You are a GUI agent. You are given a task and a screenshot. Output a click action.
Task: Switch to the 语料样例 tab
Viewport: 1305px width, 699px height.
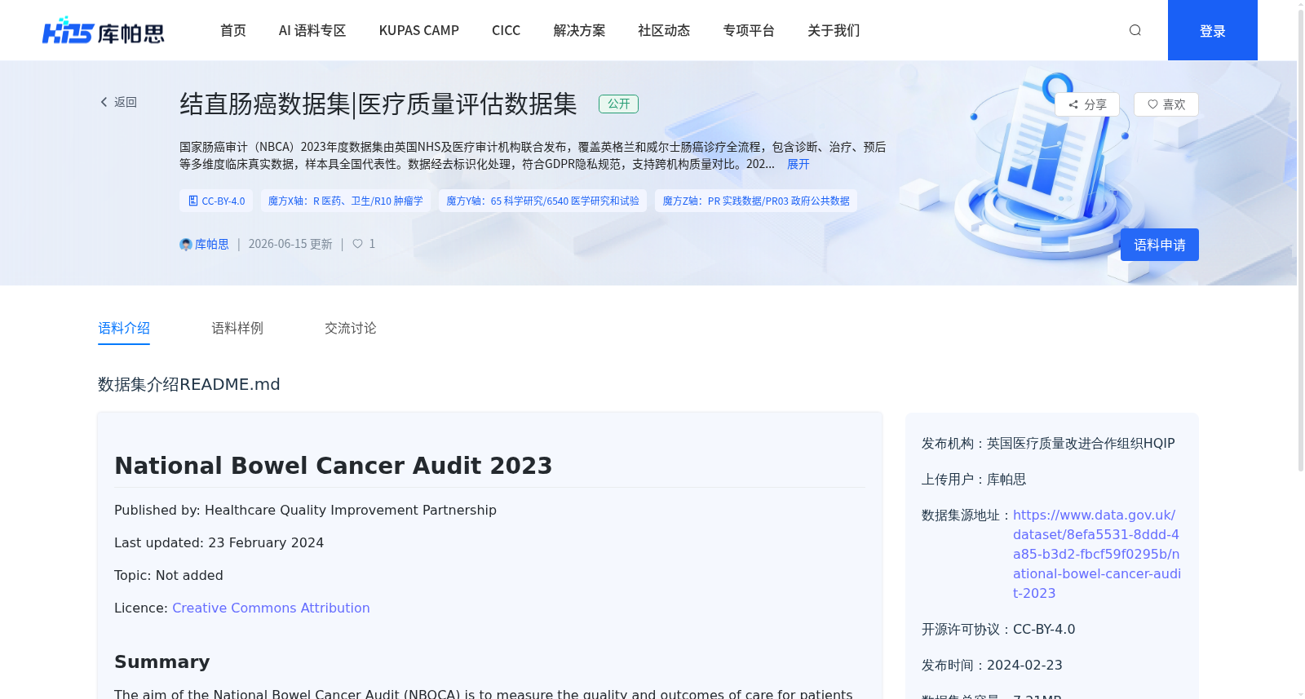pyautogui.click(x=237, y=328)
